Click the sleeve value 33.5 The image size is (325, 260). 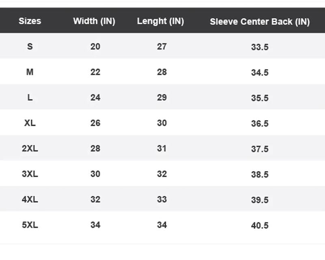coord(260,47)
